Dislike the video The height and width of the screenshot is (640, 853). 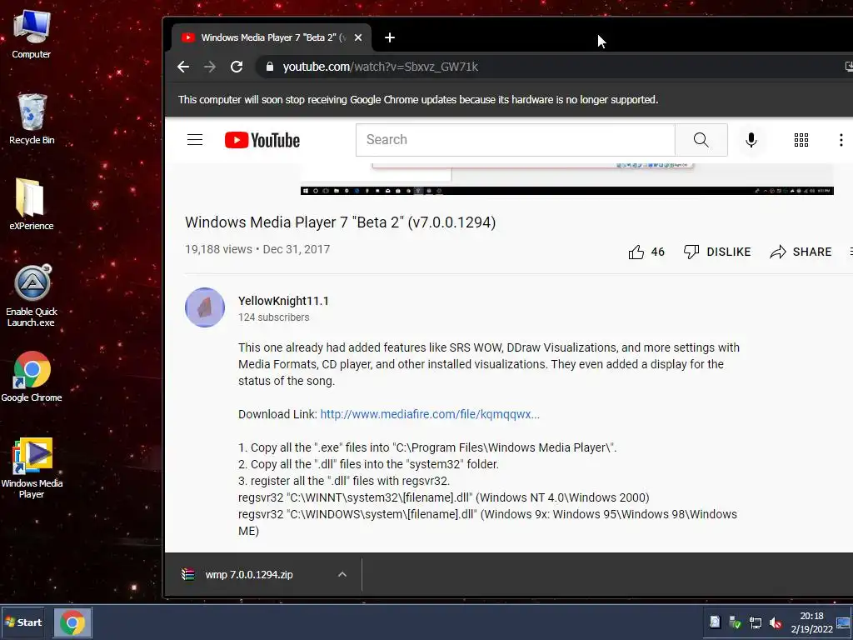(717, 252)
